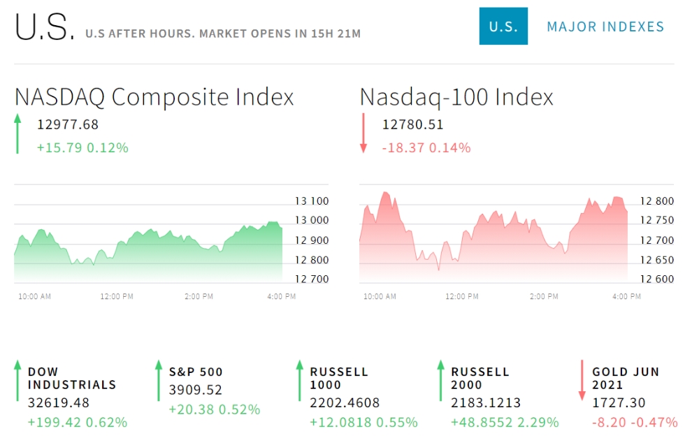Click the Russell 2000 green up arrow

441,381
